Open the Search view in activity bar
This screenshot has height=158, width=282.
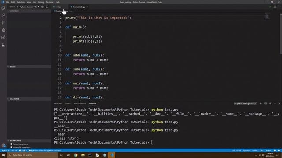click(3, 15)
